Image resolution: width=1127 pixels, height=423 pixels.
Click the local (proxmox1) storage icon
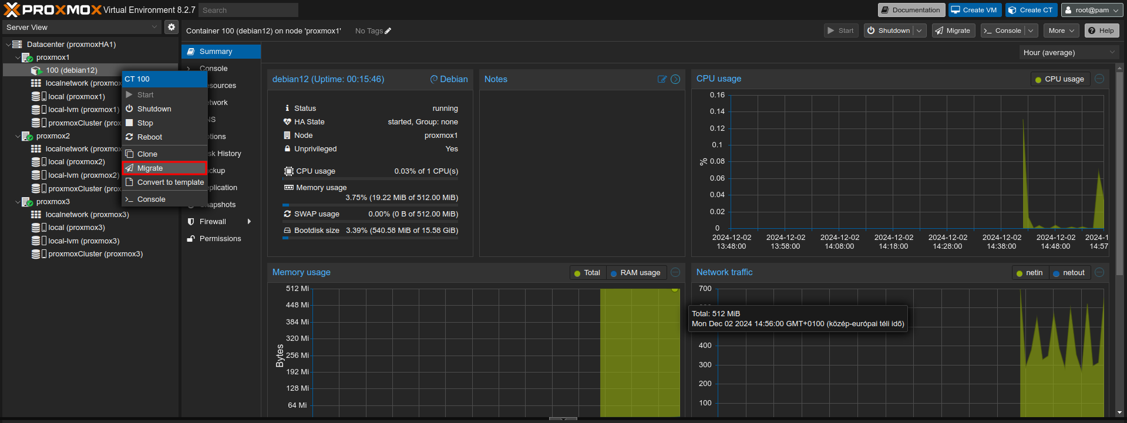39,97
